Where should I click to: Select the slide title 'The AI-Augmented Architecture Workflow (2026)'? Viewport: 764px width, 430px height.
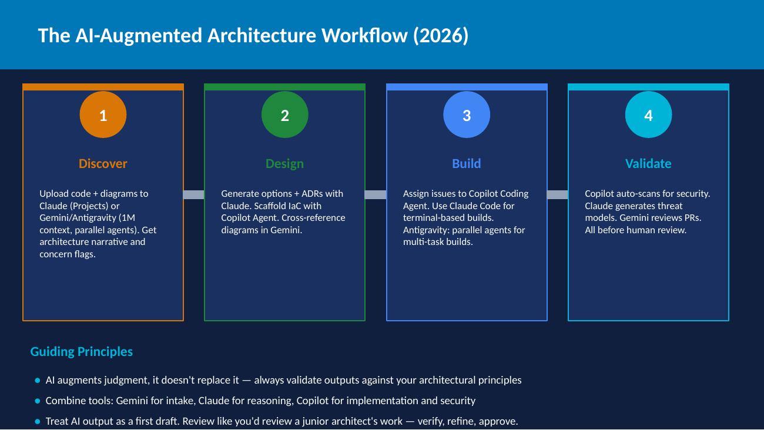[x=253, y=36]
